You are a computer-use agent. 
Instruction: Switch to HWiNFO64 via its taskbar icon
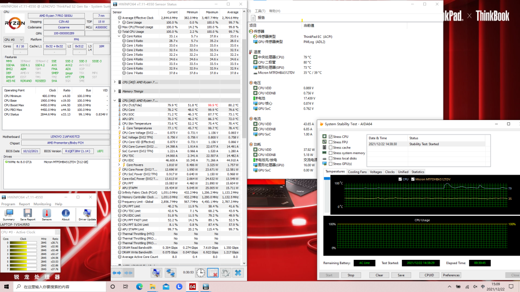206,287
